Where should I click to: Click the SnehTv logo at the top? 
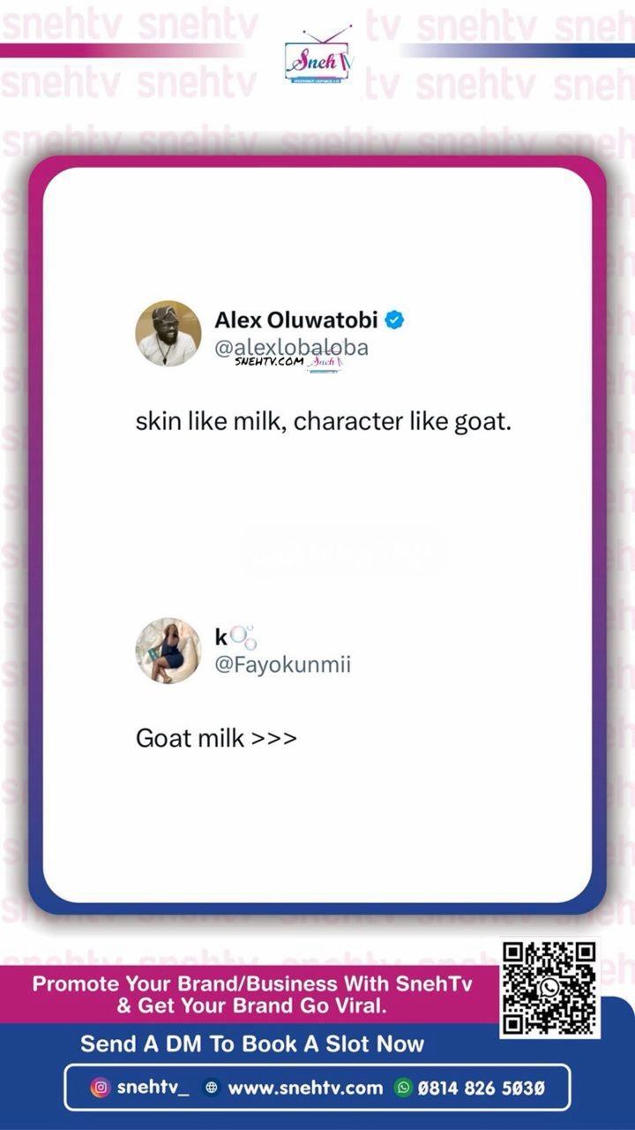[x=319, y=56]
